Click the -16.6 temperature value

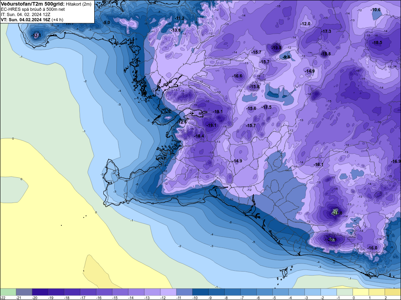[237, 76]
